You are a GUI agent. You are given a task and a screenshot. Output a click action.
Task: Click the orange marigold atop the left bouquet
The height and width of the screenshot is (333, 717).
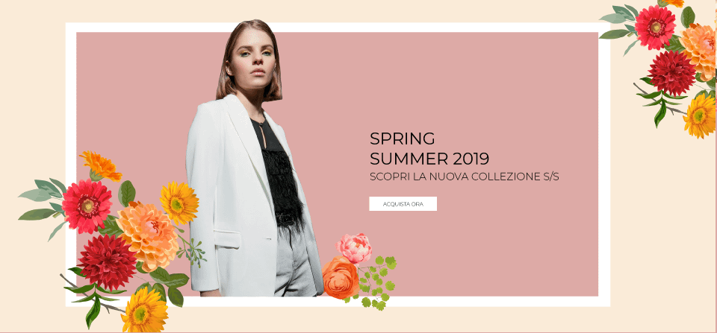(101, 165)
